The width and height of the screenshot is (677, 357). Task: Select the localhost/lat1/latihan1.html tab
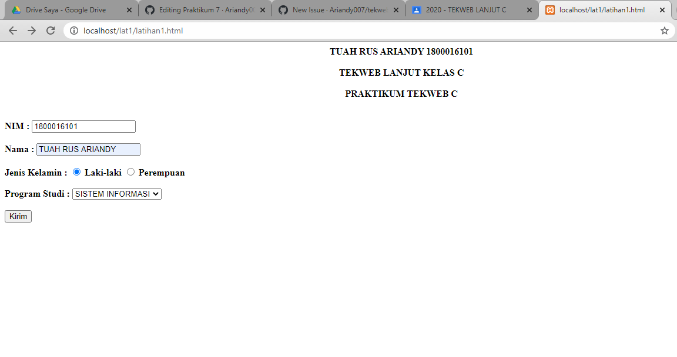click(x=605, y=10)
